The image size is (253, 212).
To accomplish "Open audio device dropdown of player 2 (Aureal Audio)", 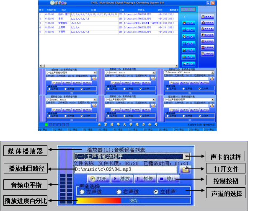I will [153, 72].
